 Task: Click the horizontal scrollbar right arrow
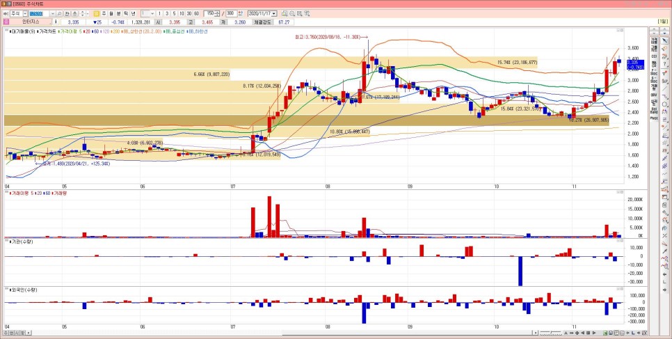point(536,333)
